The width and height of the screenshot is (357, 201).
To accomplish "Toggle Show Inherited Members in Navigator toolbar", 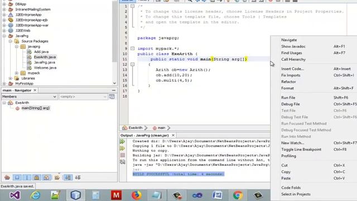I will [x=7, y=178].
